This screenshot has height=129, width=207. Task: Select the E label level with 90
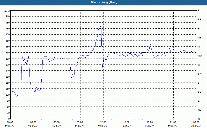coord(199,101)
